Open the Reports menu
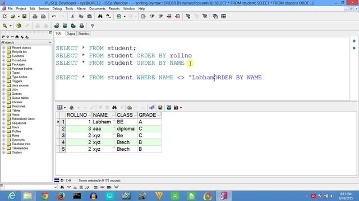 (x=114, y=9)
